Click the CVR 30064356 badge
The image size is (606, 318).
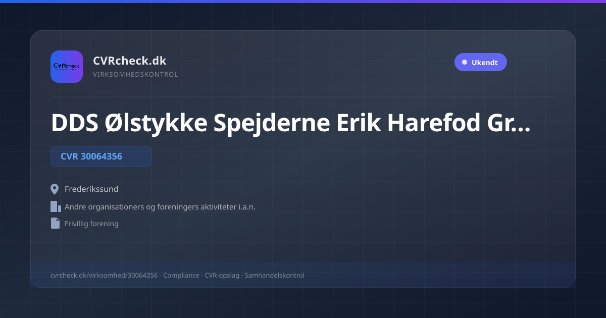(101, 156)
